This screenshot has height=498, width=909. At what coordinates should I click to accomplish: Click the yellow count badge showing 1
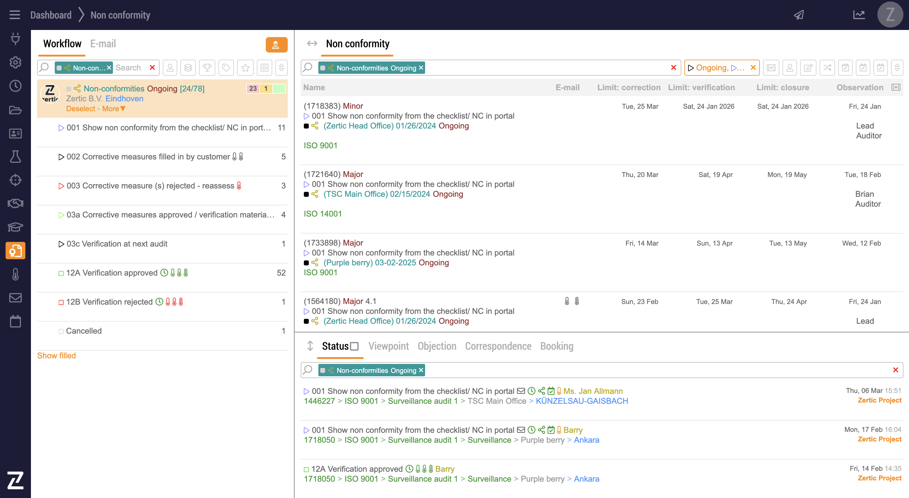[x=266, y=88]
